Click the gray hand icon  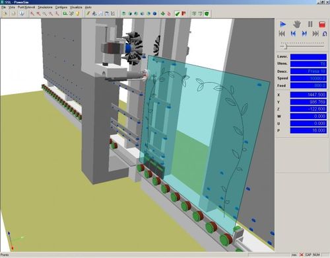click(x=297, y=24)
